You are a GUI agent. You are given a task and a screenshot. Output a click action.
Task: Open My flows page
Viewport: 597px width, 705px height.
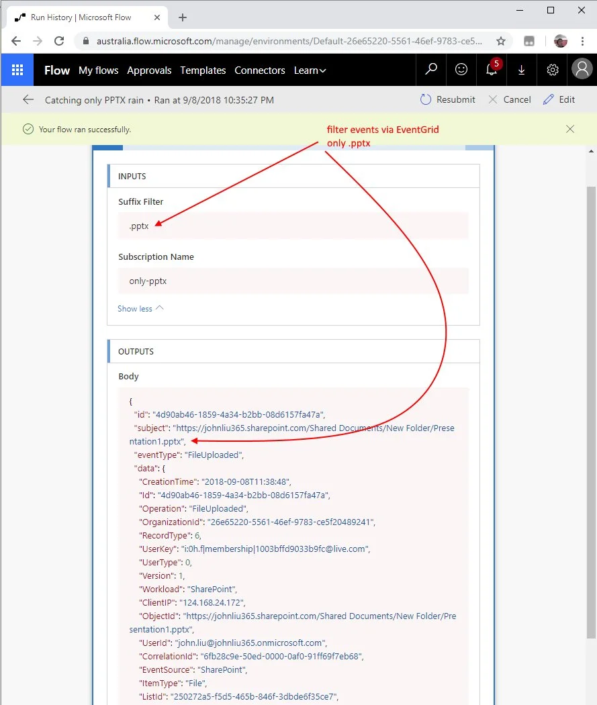(98, 70)
